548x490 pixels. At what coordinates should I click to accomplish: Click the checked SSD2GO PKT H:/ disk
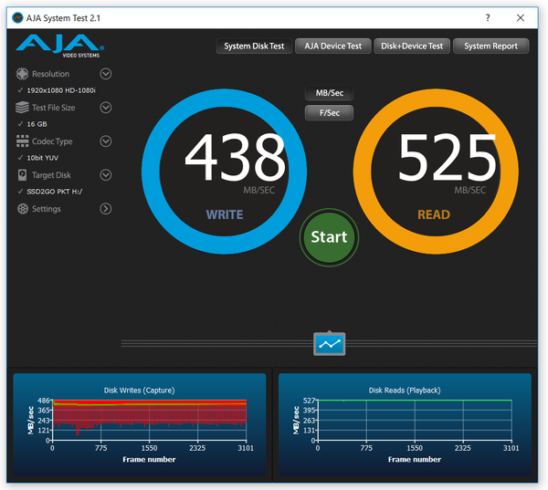click(50, 192)
